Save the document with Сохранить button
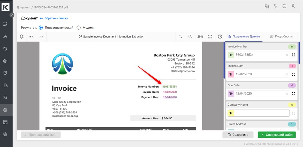The height and width of the screenshot is (147, 303). (238, 135)
